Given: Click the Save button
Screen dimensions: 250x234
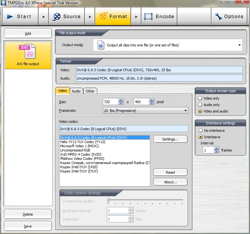Looking at the screenshot, I should point(28,226).
